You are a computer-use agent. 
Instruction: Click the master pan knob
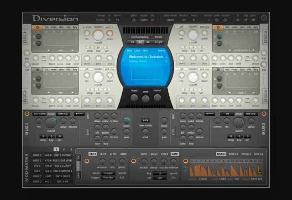(x=146, y=98)
